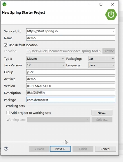
Task: Maximize the New Spring Starter Project dialog
Action: click(101, 4)
